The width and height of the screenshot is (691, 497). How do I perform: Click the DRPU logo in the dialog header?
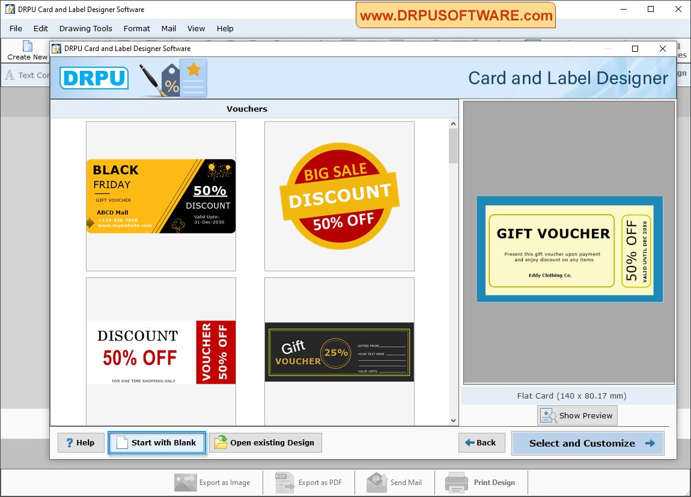click(93, 78)
